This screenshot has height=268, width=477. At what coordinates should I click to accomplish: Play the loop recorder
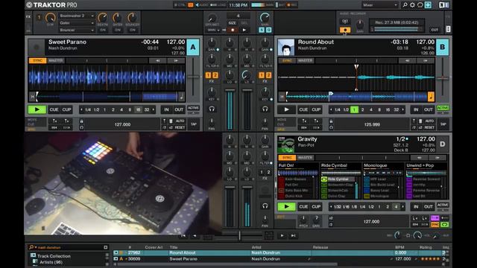coord(244,30)
